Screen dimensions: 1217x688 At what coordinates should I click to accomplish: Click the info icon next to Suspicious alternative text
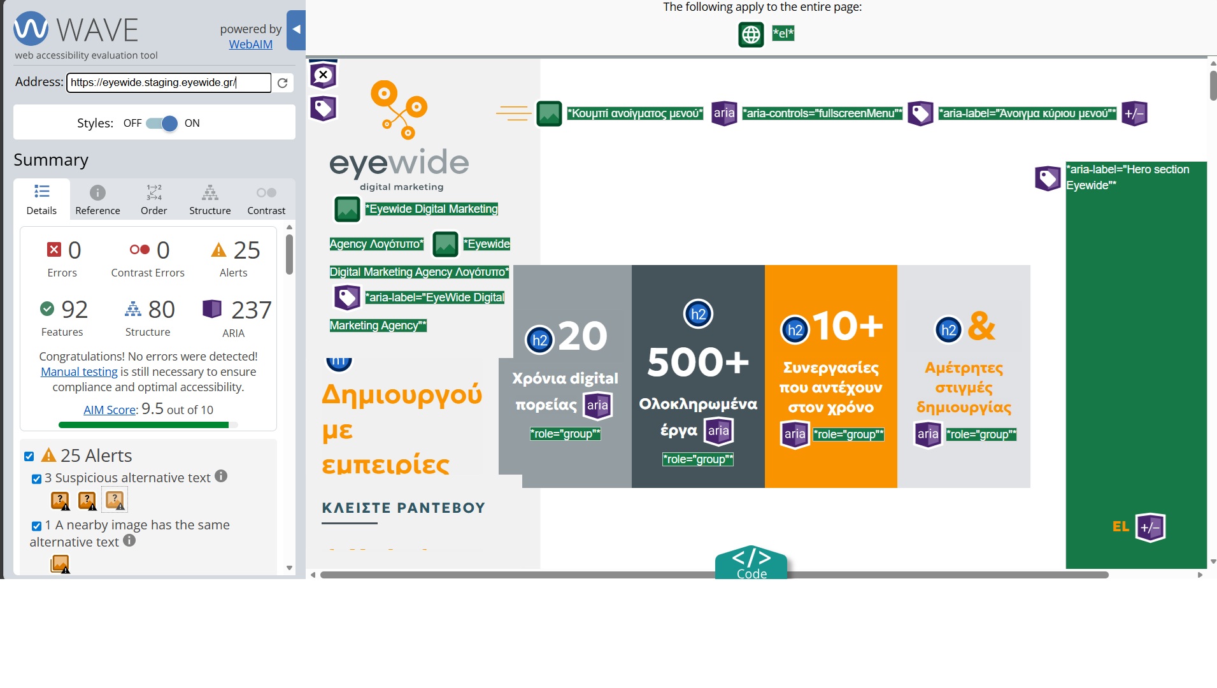point(221,477)
